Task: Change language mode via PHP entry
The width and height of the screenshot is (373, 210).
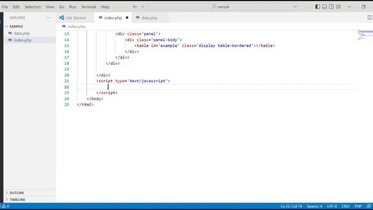Action: tap(358, 206)
